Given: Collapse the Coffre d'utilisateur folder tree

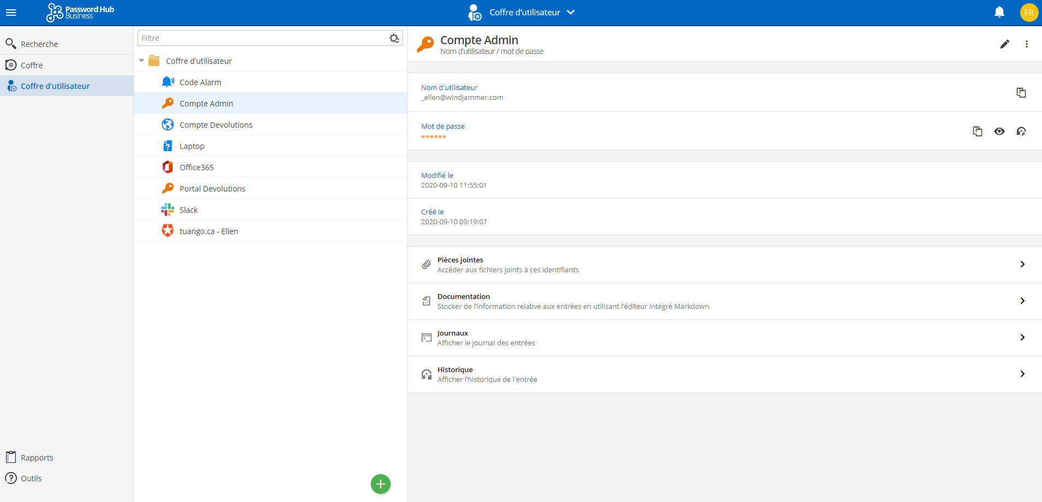Looking at the screenshot, I should tap(141, 61).
